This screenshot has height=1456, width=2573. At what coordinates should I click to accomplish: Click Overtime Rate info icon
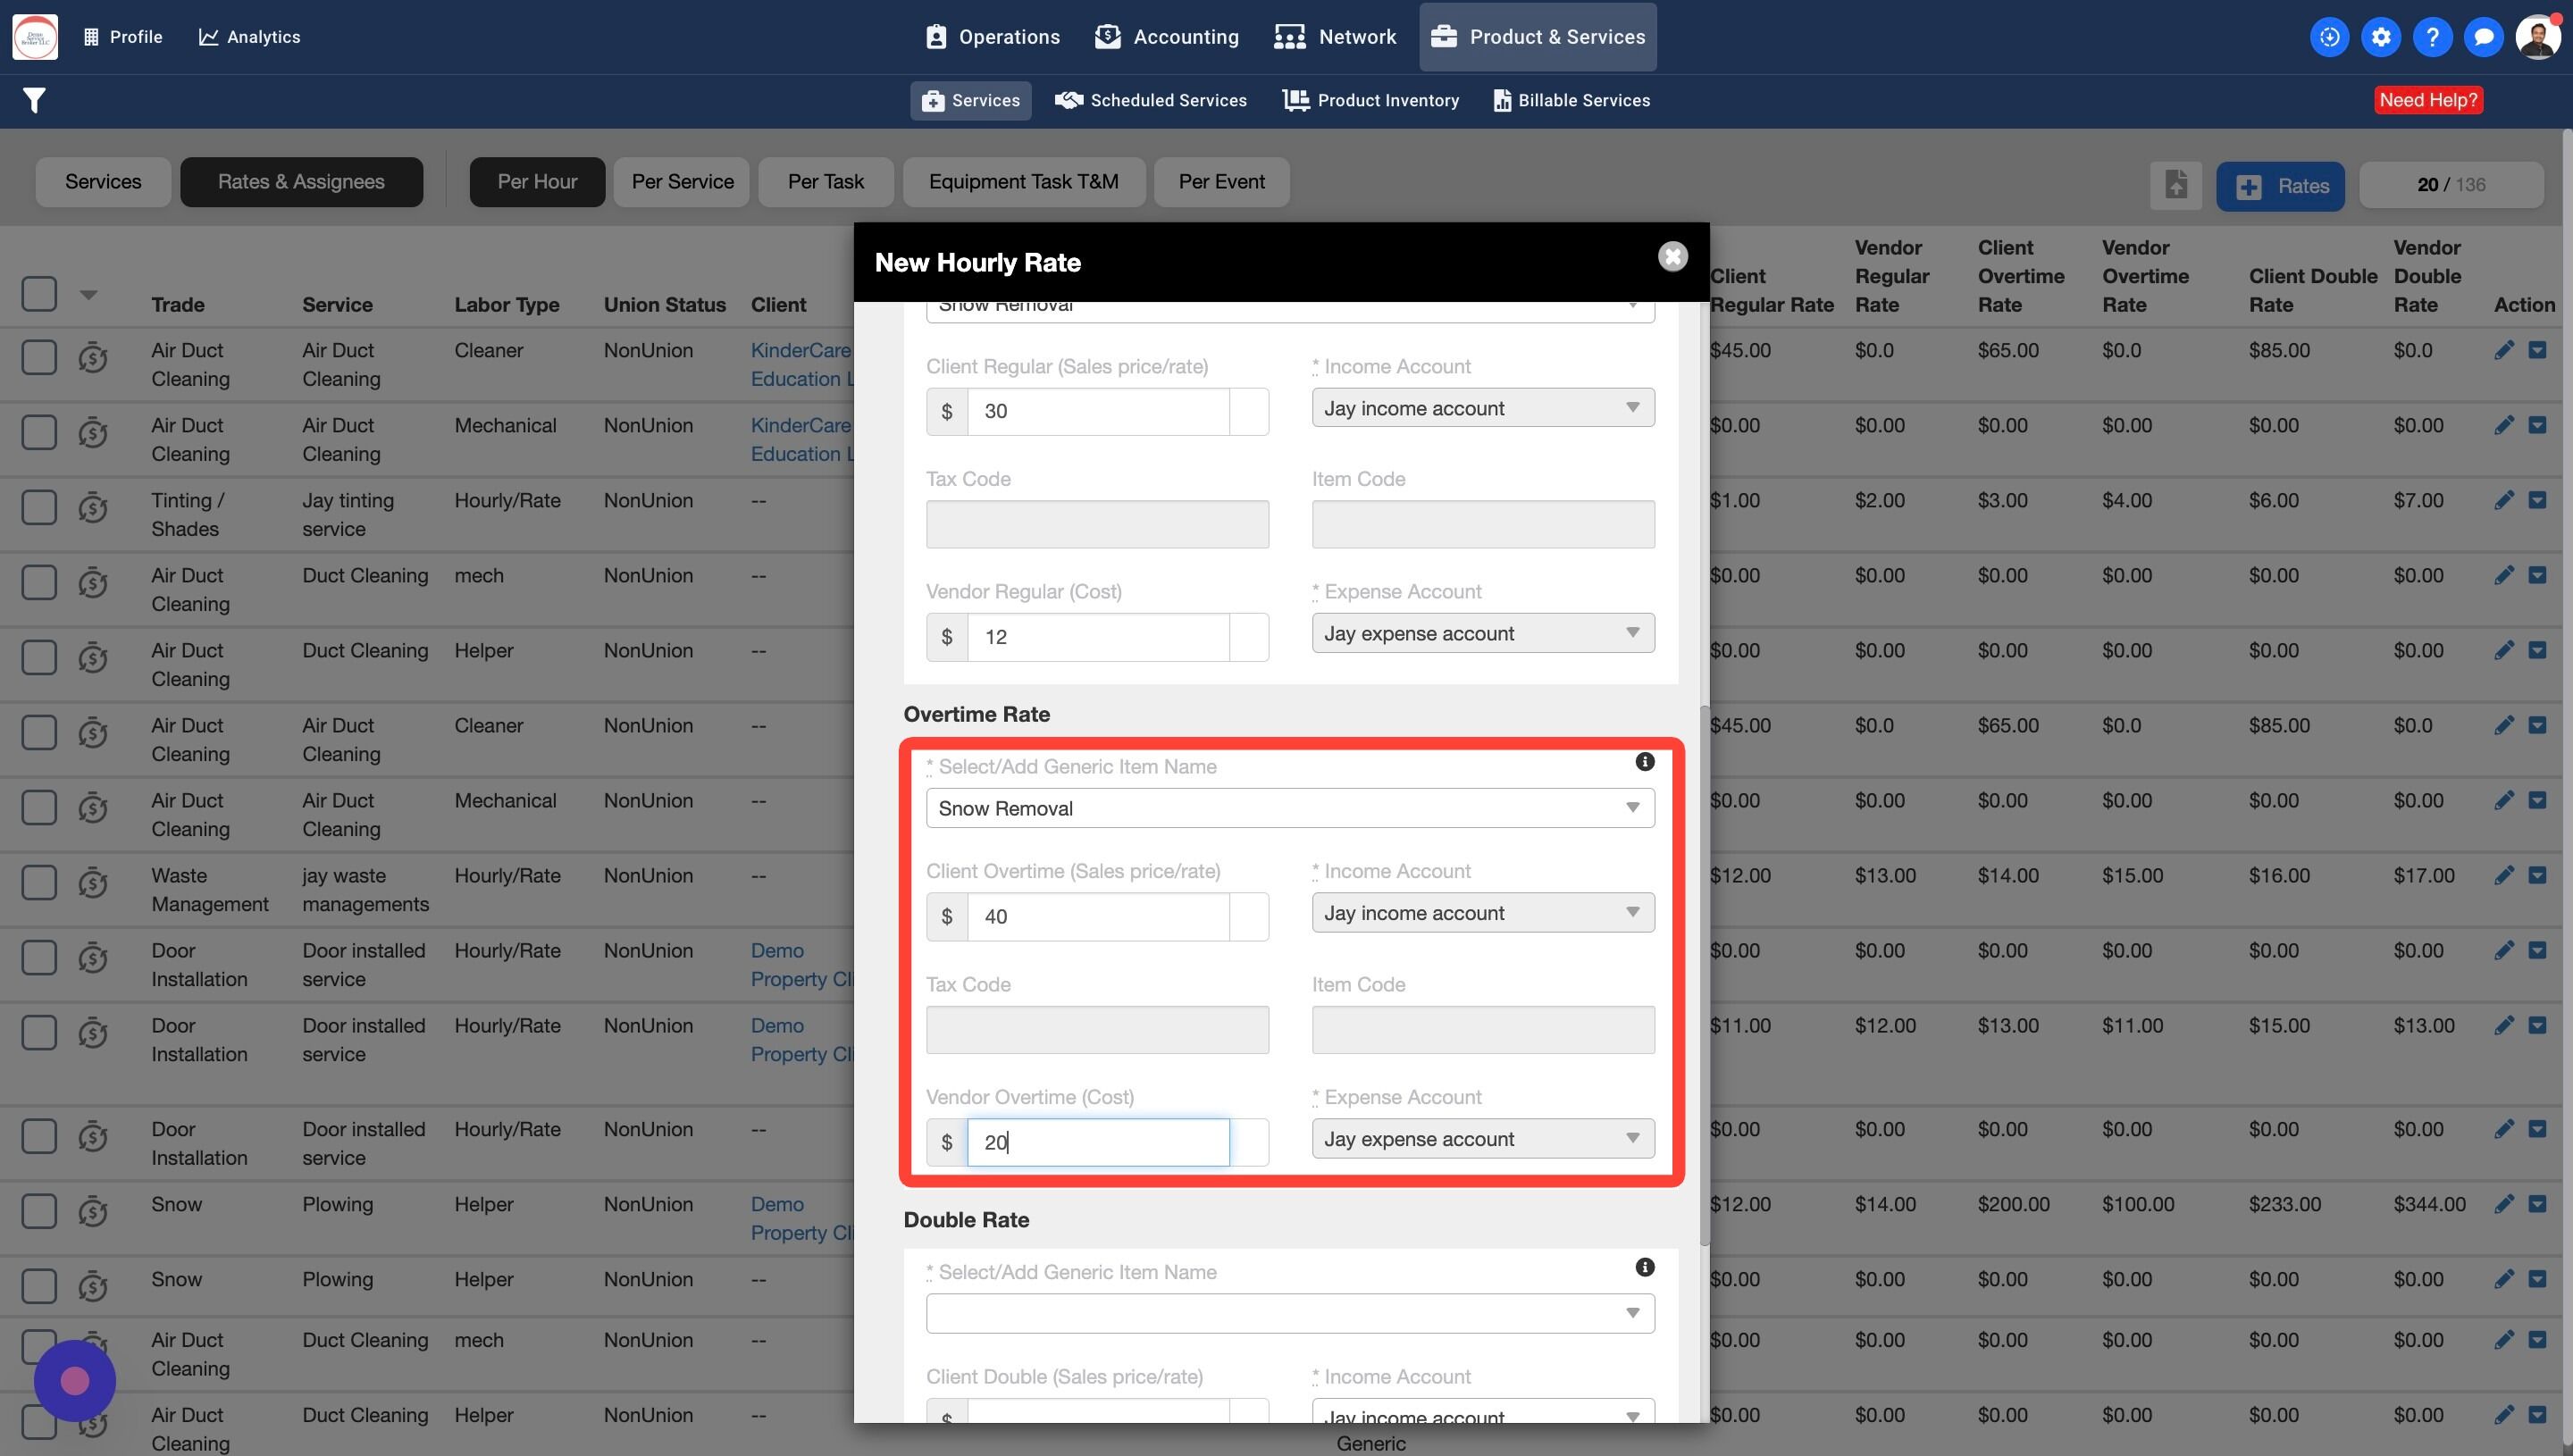1644,762
